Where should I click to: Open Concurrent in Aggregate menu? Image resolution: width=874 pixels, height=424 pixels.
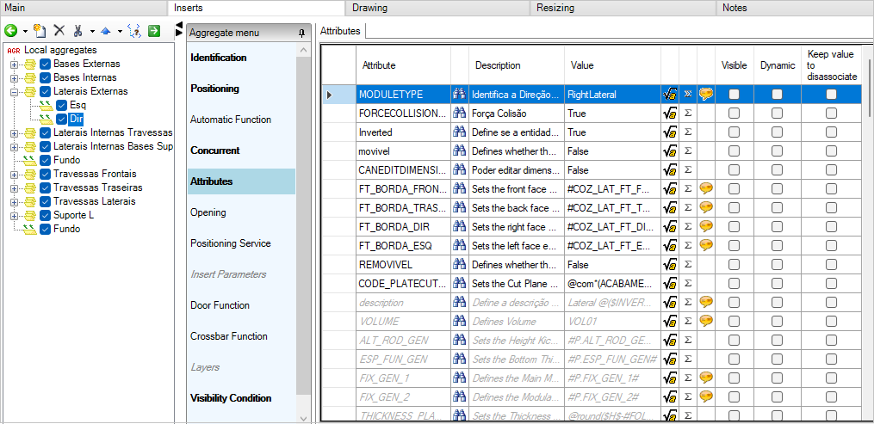pyautogui.click(x=215, y=151)
